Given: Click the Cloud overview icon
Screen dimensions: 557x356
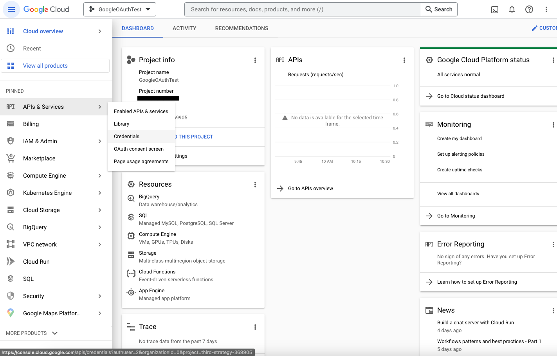Looking at the screenshot, I should pos(11,31).
